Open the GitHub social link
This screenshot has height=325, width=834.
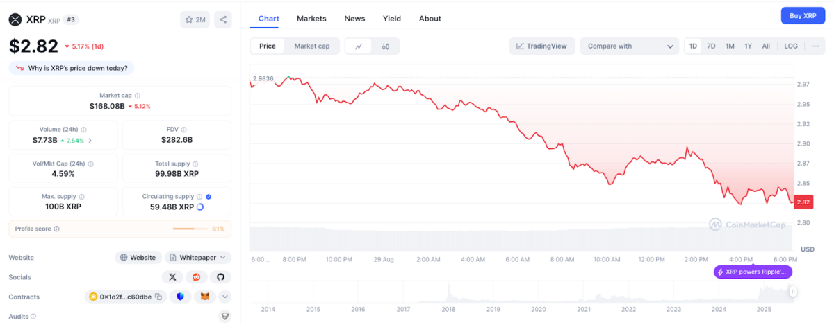221,277
